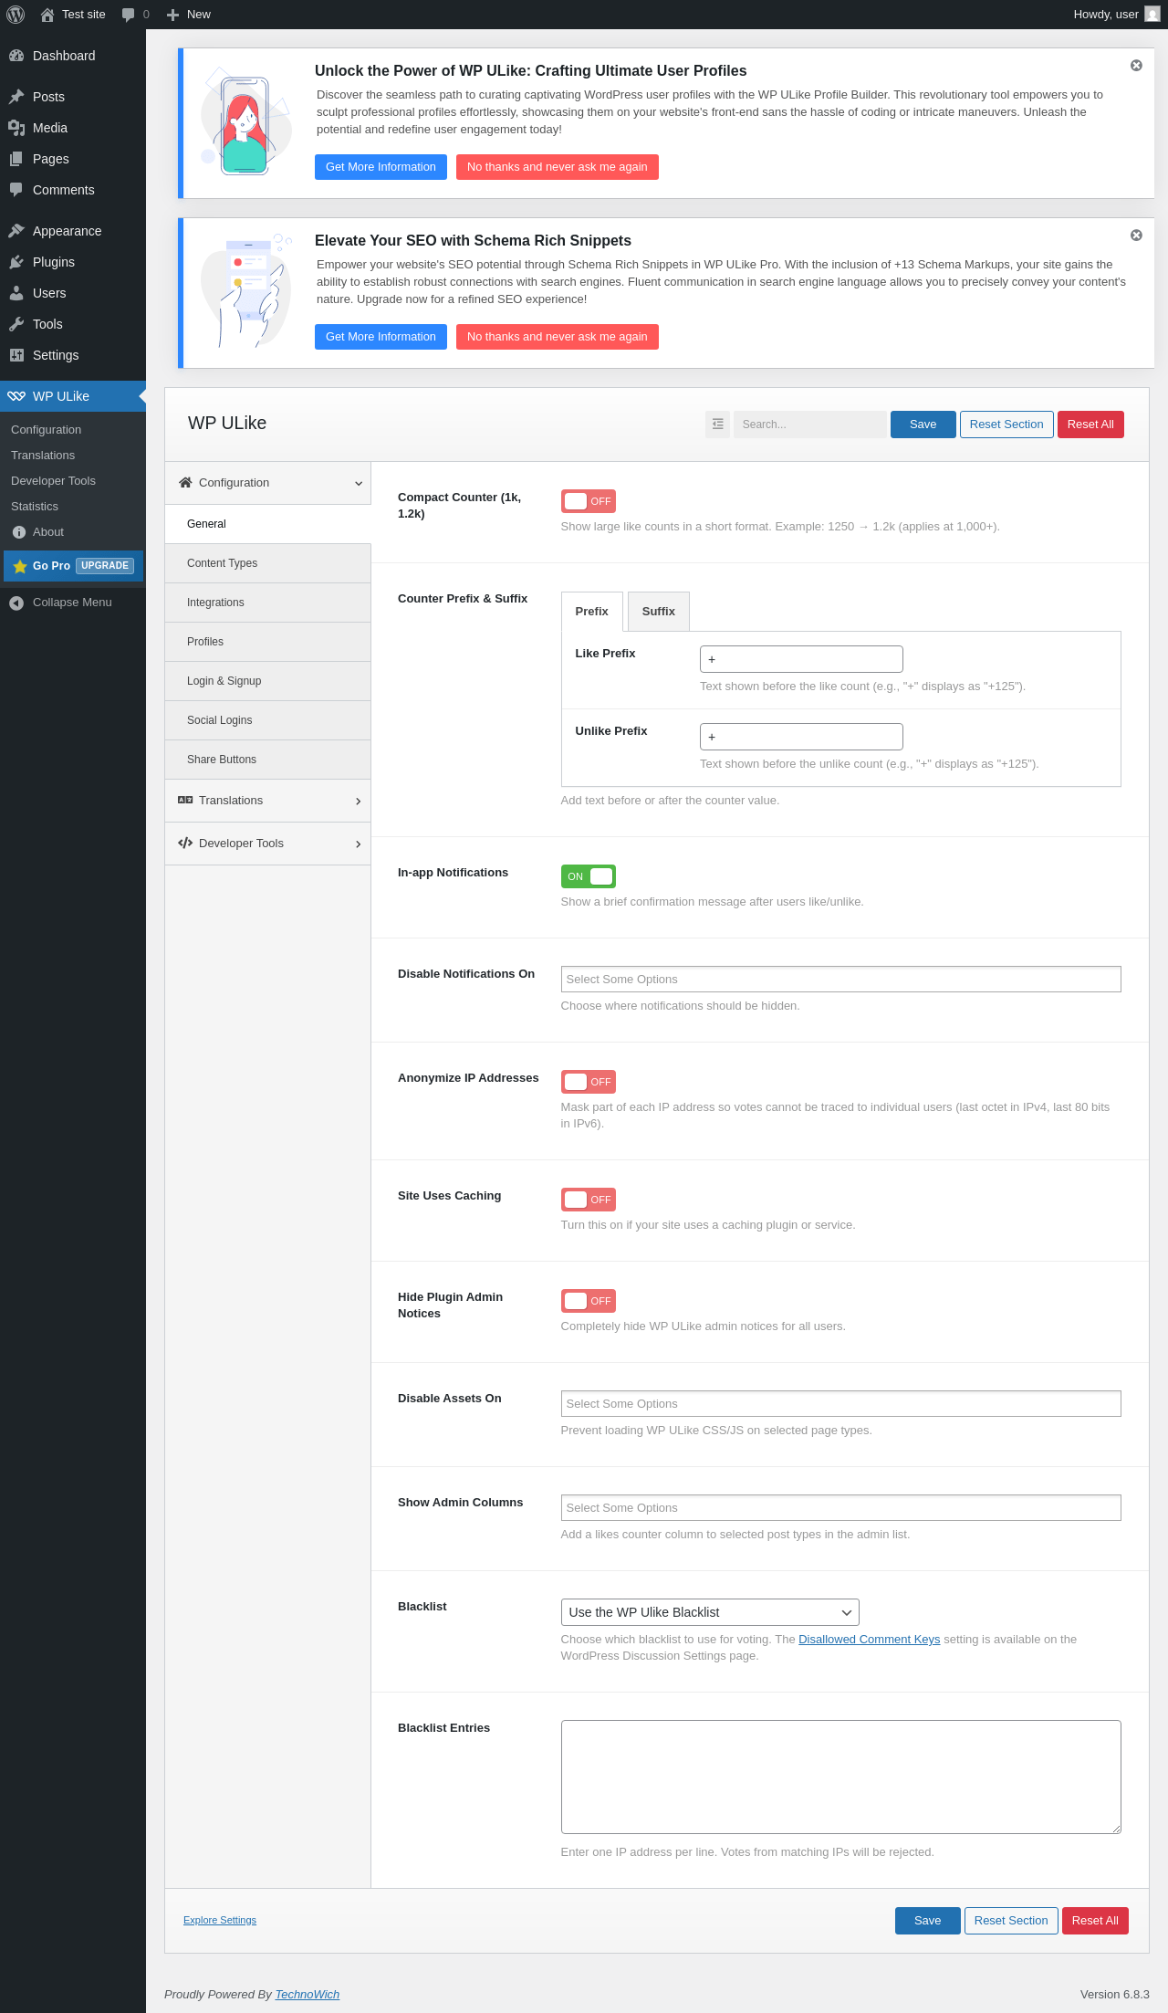This screenshot has height=2013, width=1168.
Task: Collapse the Configuration section chevron
Action: [359, 483]
